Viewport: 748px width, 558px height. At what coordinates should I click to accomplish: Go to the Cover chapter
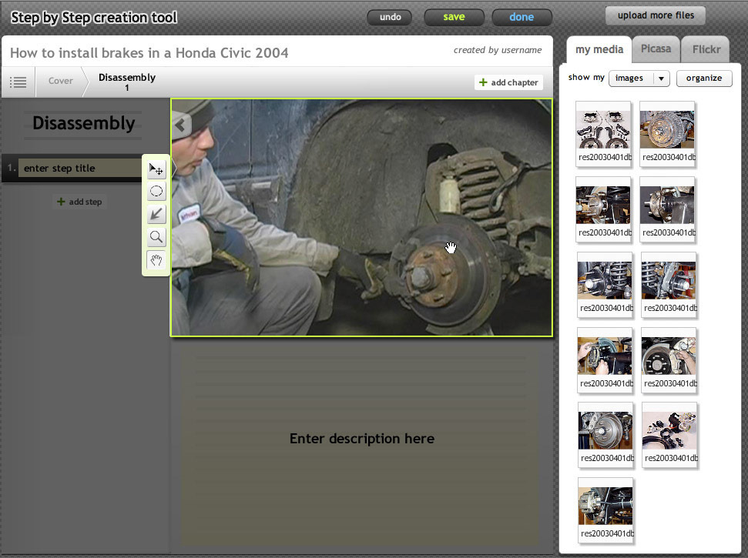[x=61, y=81]
